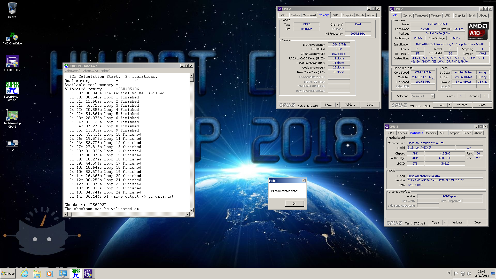496x279 pixels.
Task: Open the control panel taskbar icon
Action: 63,274
